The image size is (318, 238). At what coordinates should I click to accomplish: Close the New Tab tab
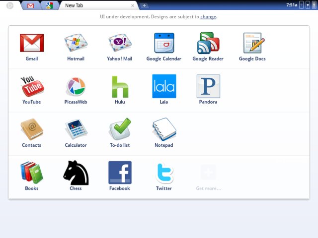point(133,5)
